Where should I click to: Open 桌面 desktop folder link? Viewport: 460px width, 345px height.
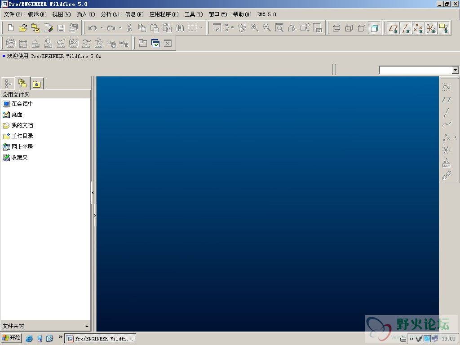point(13,115)
